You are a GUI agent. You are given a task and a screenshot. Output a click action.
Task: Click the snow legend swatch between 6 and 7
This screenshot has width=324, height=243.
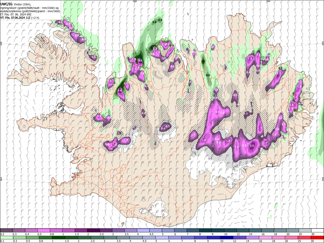click(x=180, y=230)
